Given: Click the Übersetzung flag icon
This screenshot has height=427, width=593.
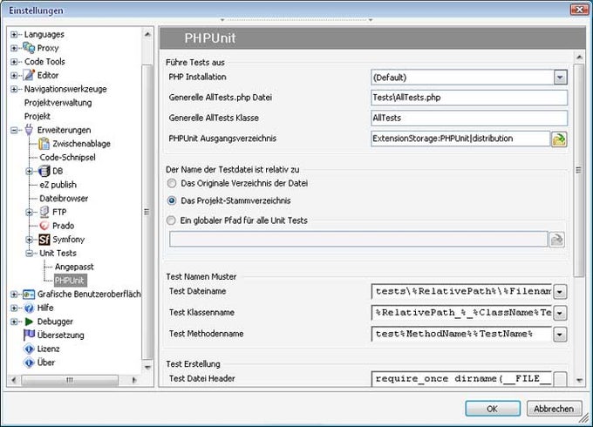Looking at the screenshot, I should pyautogui.click(x=29, y=335).
